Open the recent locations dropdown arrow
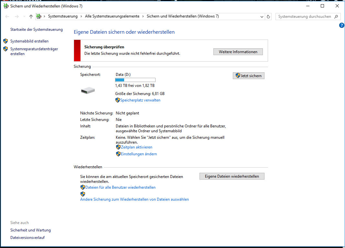The height and width of the screenshot is (248, 345). point(24,17)
